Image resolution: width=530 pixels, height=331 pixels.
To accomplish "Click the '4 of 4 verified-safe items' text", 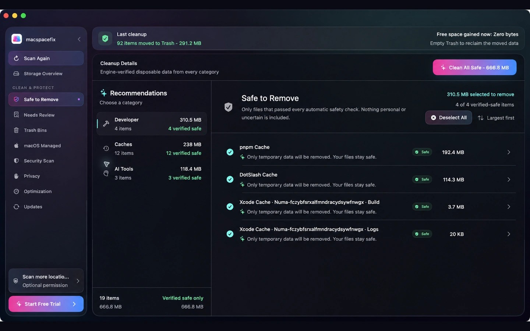I will [485, 104].
